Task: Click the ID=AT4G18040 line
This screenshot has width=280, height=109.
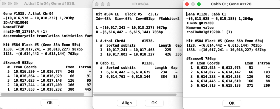Action: point(16,23)
